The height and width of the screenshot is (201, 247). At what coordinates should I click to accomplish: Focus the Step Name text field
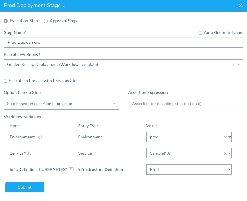click(x=123, y=42)
